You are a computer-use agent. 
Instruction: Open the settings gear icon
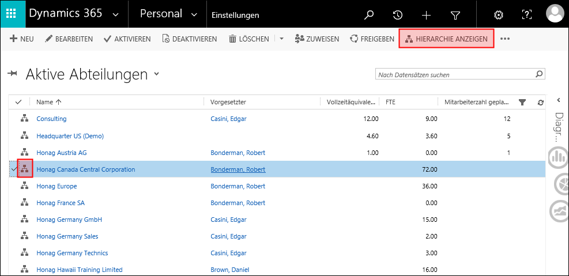pyautogui.click(x=499, y=15)
